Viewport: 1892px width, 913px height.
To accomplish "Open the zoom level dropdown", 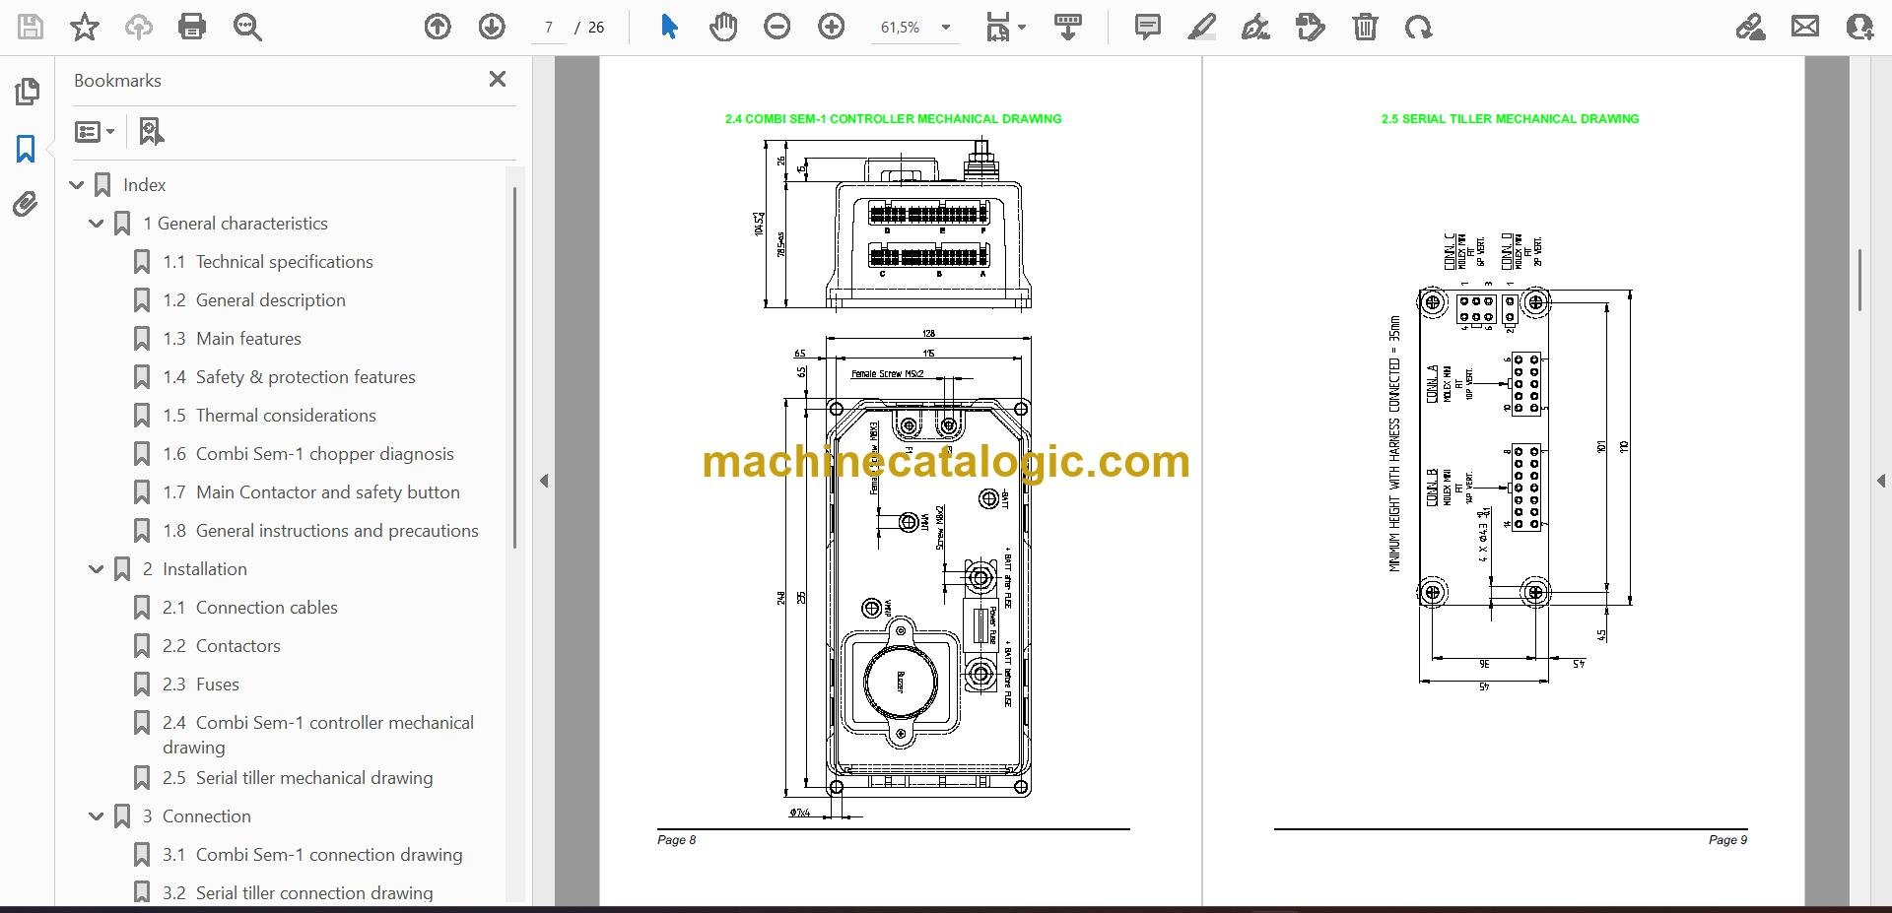I will click(x=946, y=28).
